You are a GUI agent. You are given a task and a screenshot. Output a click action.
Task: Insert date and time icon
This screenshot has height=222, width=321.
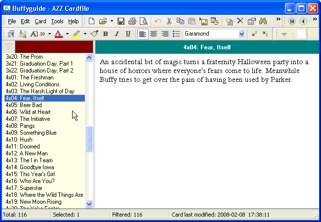[x=214, y=21]
